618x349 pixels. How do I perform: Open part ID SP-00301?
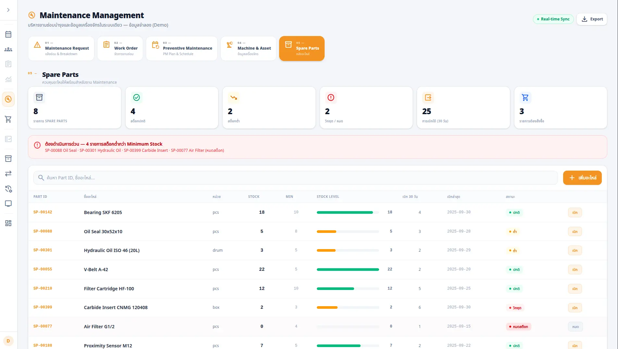pos(43,250)
